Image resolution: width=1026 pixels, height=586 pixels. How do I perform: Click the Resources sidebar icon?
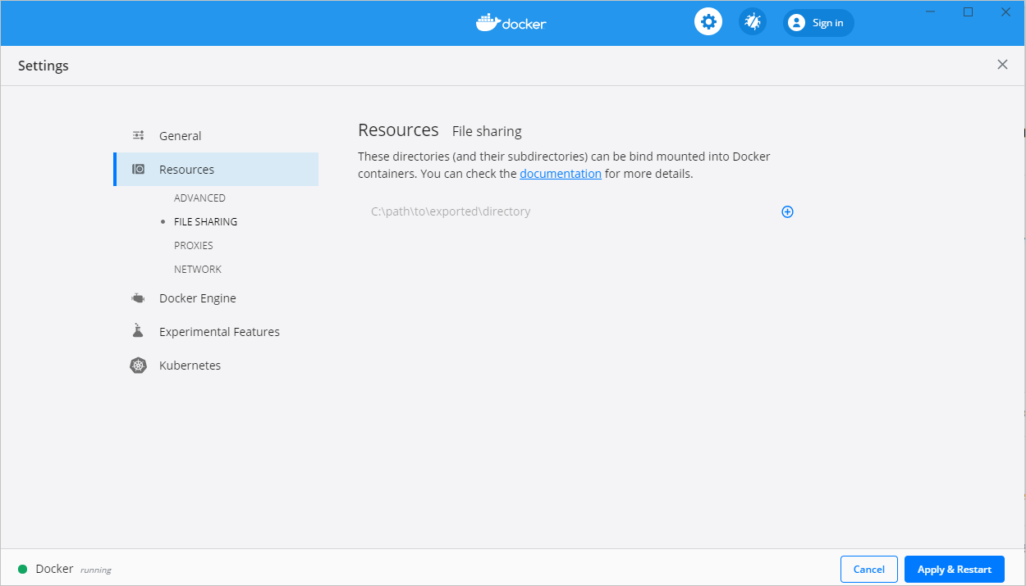tap(138, 169)
